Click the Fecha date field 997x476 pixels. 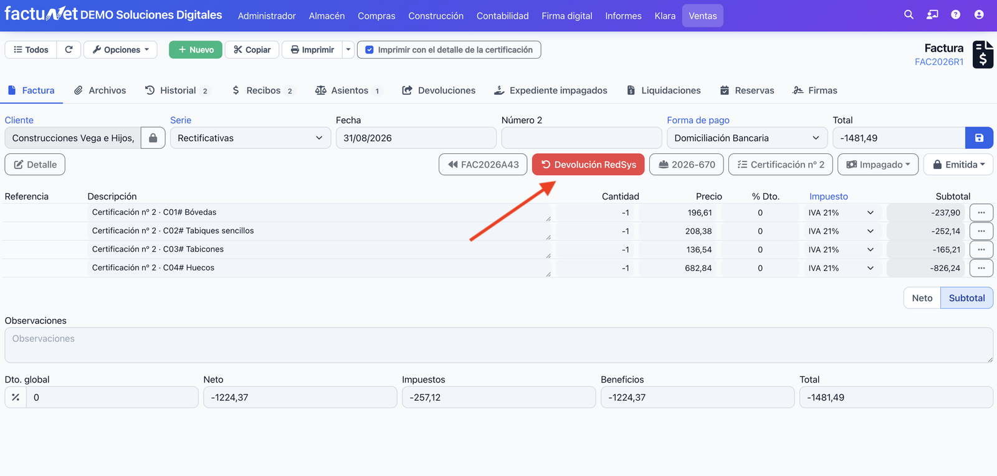(x=416, y=138)
